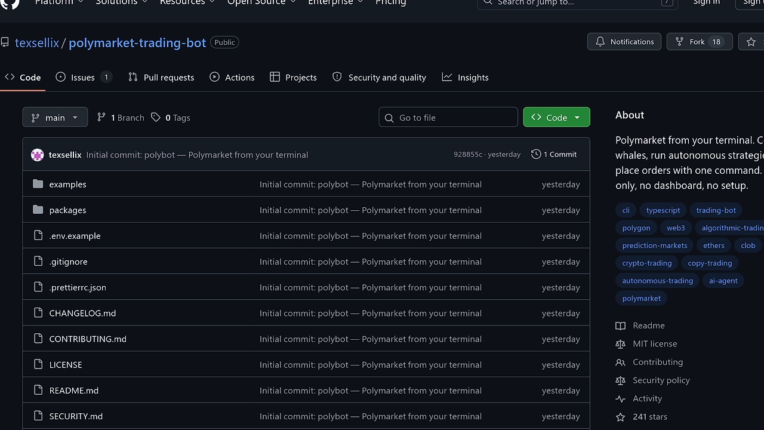Click the CHANGELOG.md file icon
The height and width of the screenshot is (430, 764).
tap(38, 312)
